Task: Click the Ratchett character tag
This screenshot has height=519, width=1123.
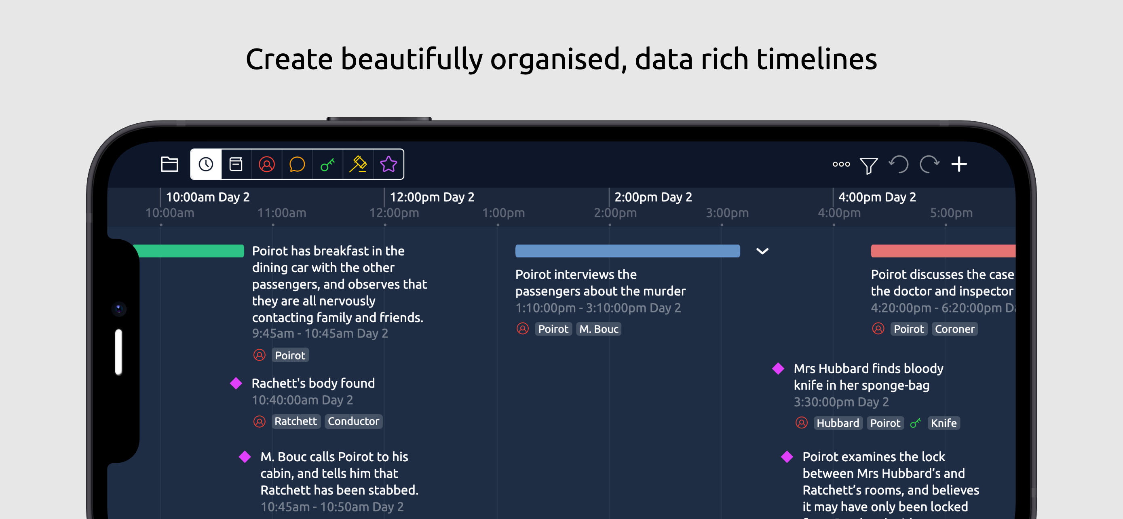Action: coord(296,421)
